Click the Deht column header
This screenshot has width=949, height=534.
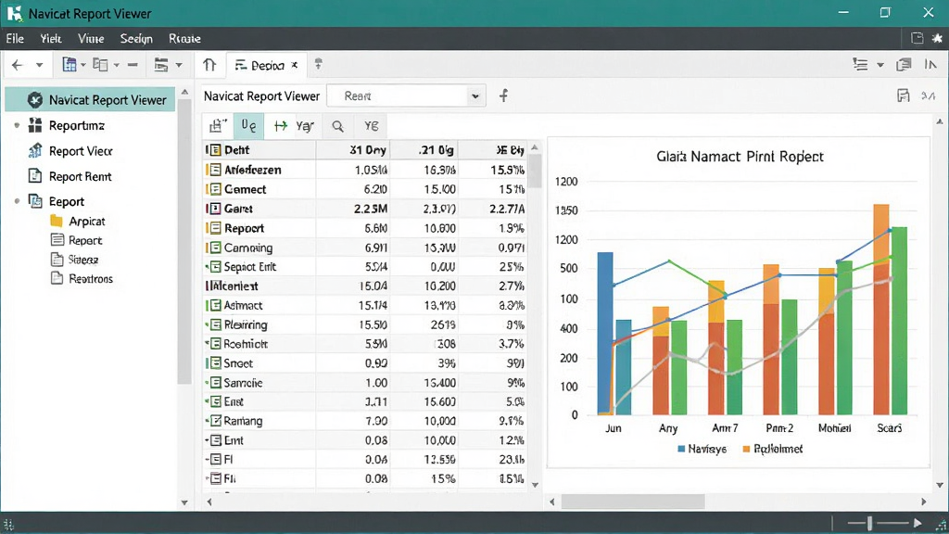coord(259,149)
